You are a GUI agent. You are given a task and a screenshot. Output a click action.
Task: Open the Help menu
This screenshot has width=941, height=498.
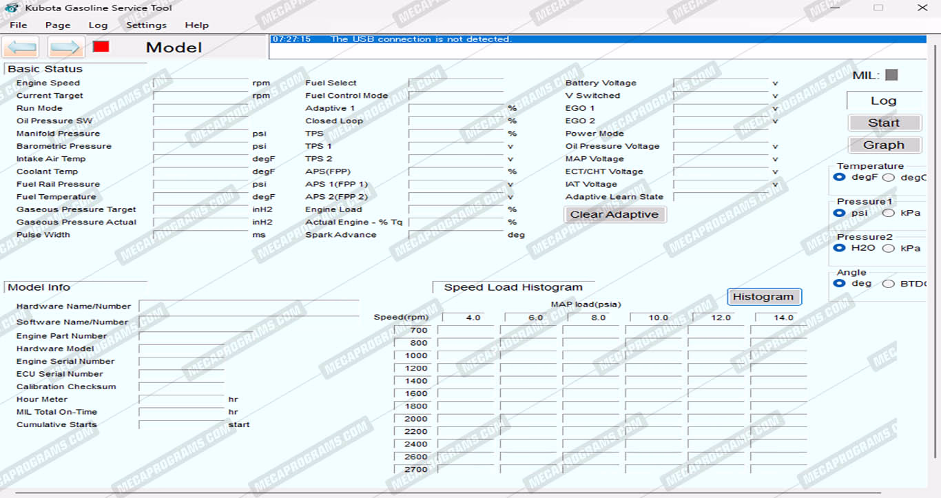(x=196, y=25)
